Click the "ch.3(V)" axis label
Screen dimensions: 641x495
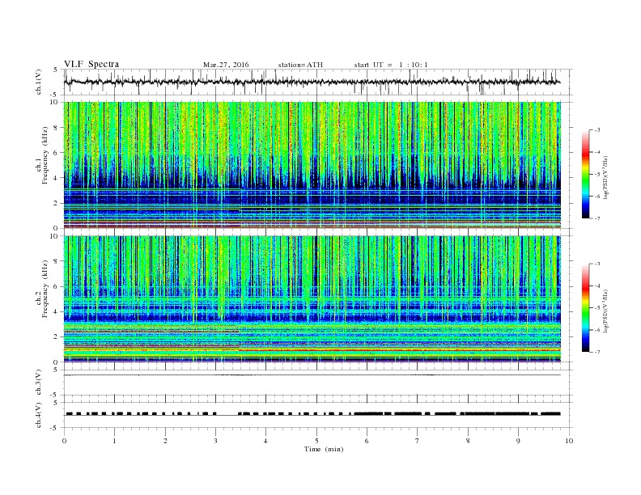click(39, 383)
